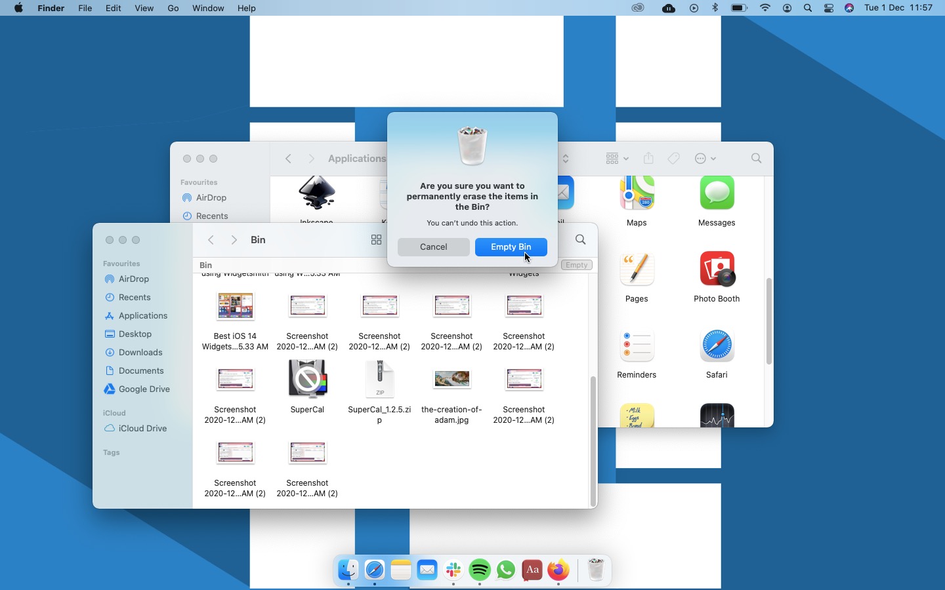Open the group-by dropdown in Applications toolbar
This screenshot has height=590, width=945.
pyautogui.click(x=617, y=159)
